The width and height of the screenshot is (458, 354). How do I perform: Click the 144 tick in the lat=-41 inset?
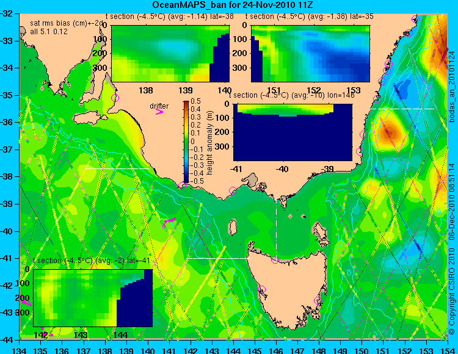click(x=120, y=334)
